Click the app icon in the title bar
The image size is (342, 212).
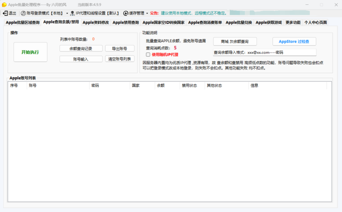(4, 4)
